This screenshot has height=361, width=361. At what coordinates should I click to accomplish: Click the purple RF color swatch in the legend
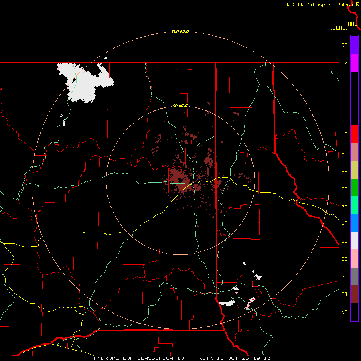pyautogui.click(x=354, y=45)
